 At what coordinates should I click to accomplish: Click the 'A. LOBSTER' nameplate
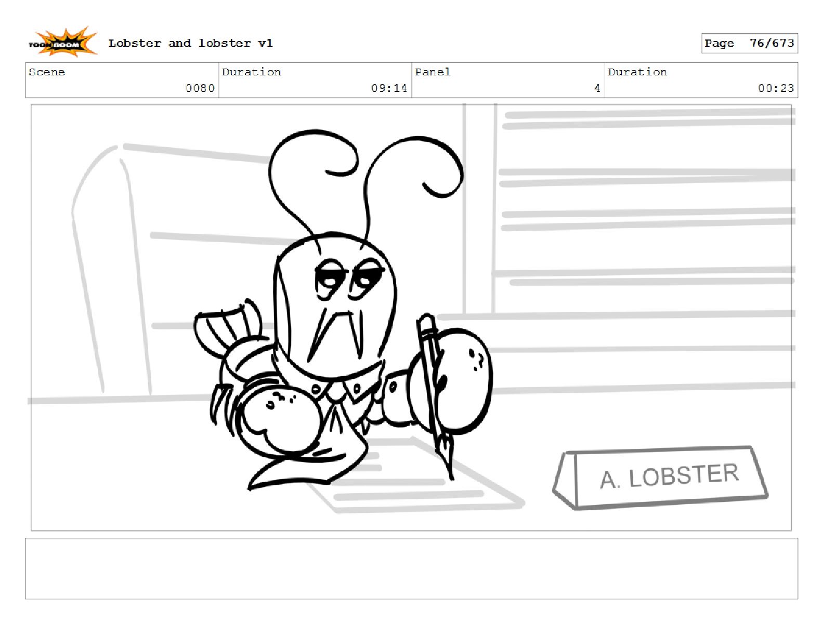pyautogui.click(x=660, y=478)
